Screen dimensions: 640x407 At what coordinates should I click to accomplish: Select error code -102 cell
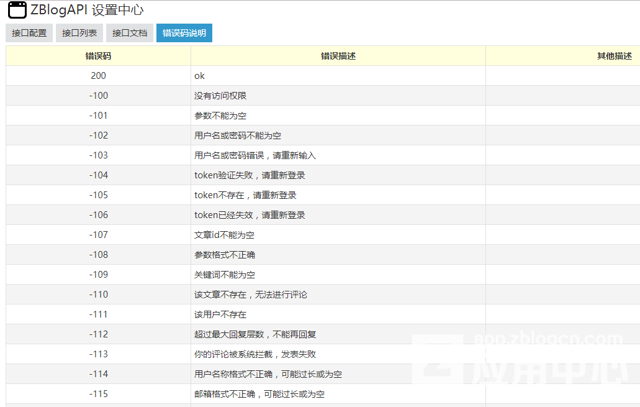[98, 135]
